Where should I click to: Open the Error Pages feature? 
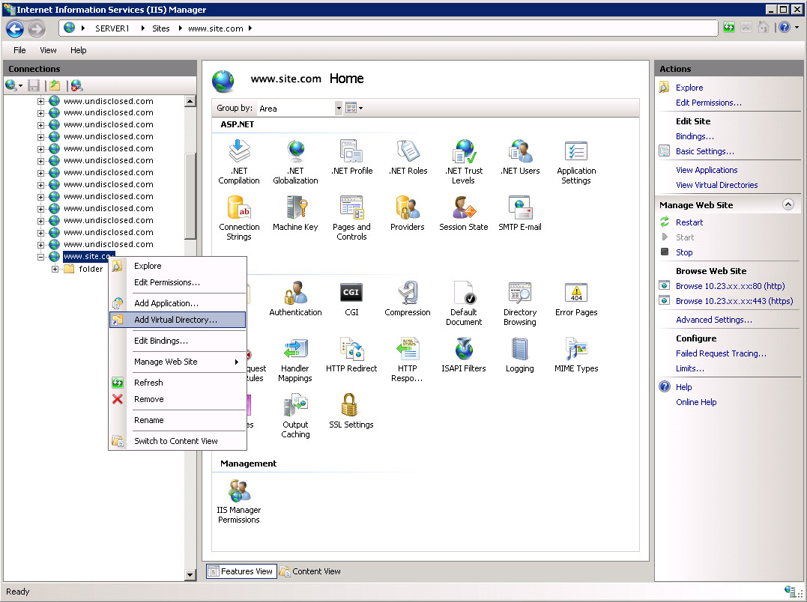pos(576,298)
